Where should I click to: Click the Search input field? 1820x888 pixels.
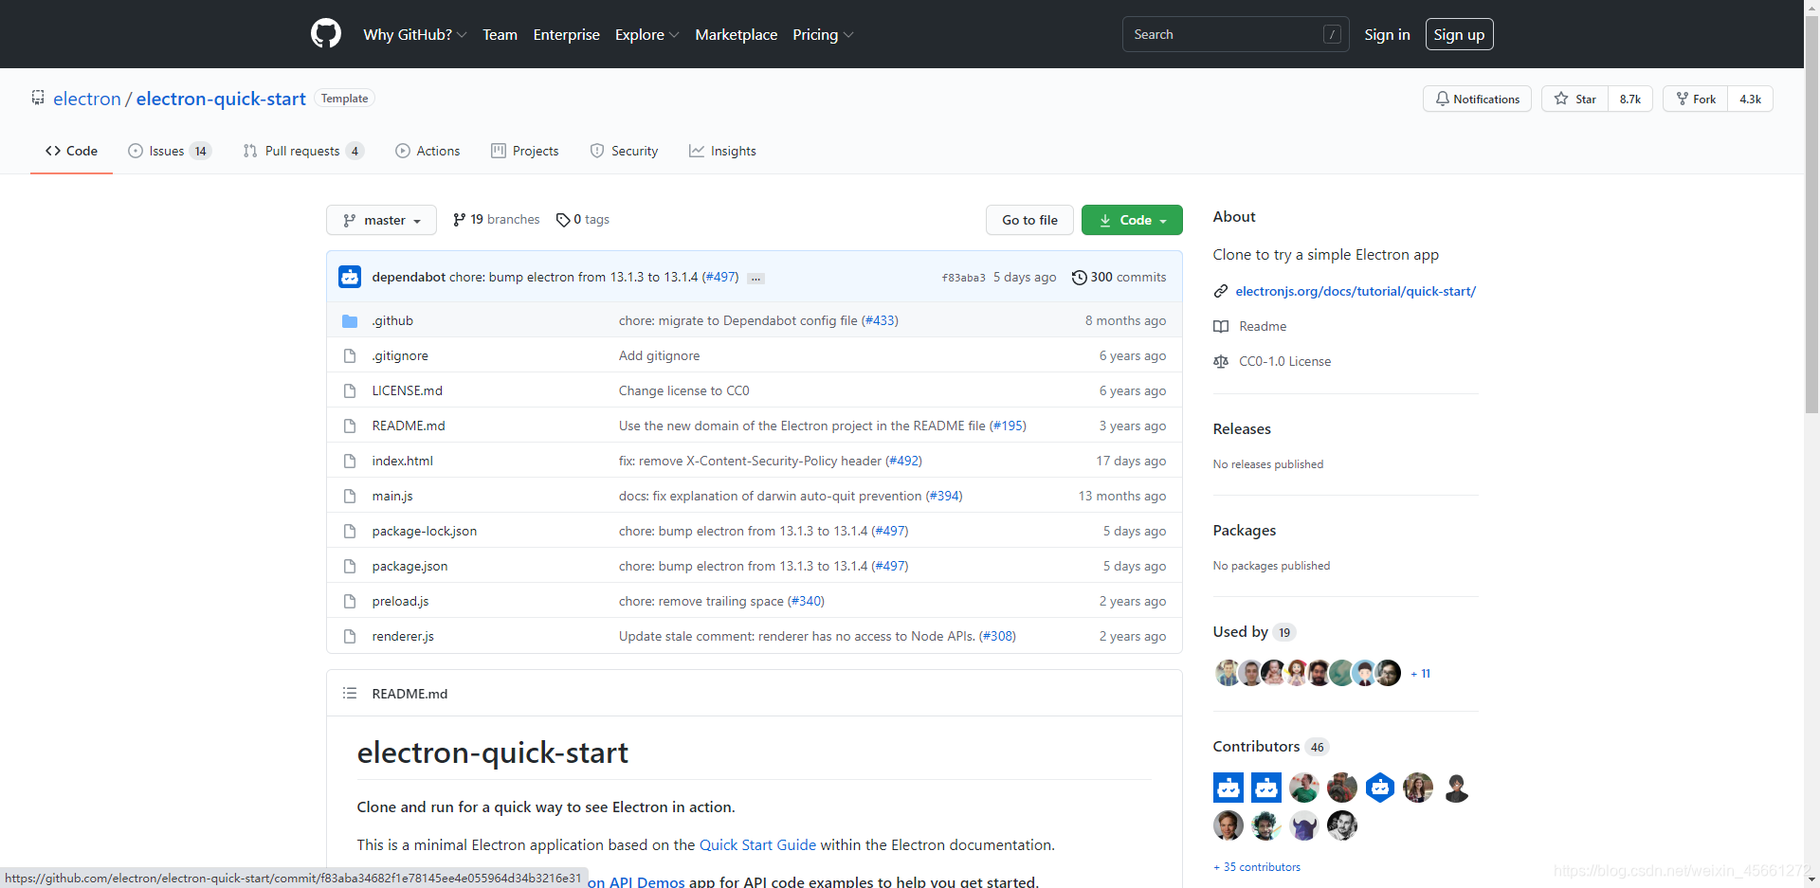click(1232, 33)
